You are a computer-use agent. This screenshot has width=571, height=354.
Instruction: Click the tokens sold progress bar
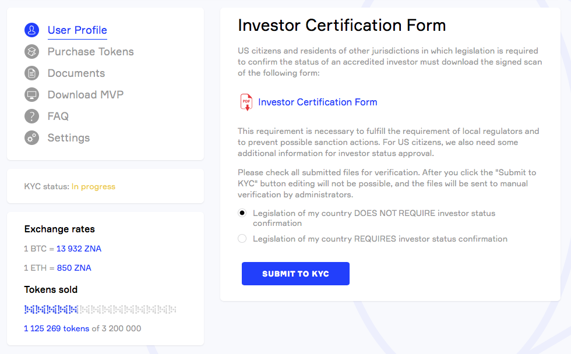(x=100, y=309)
